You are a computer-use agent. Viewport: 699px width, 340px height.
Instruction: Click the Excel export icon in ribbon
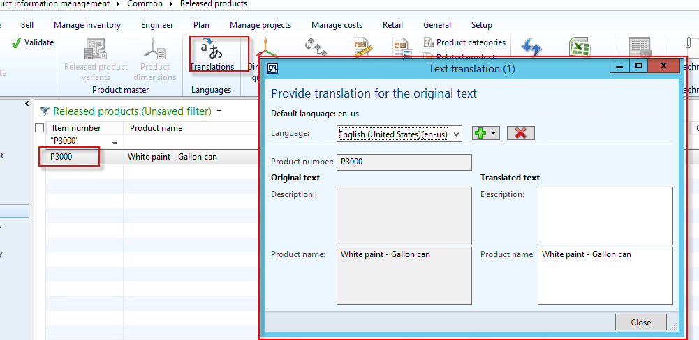click(579, 49)
